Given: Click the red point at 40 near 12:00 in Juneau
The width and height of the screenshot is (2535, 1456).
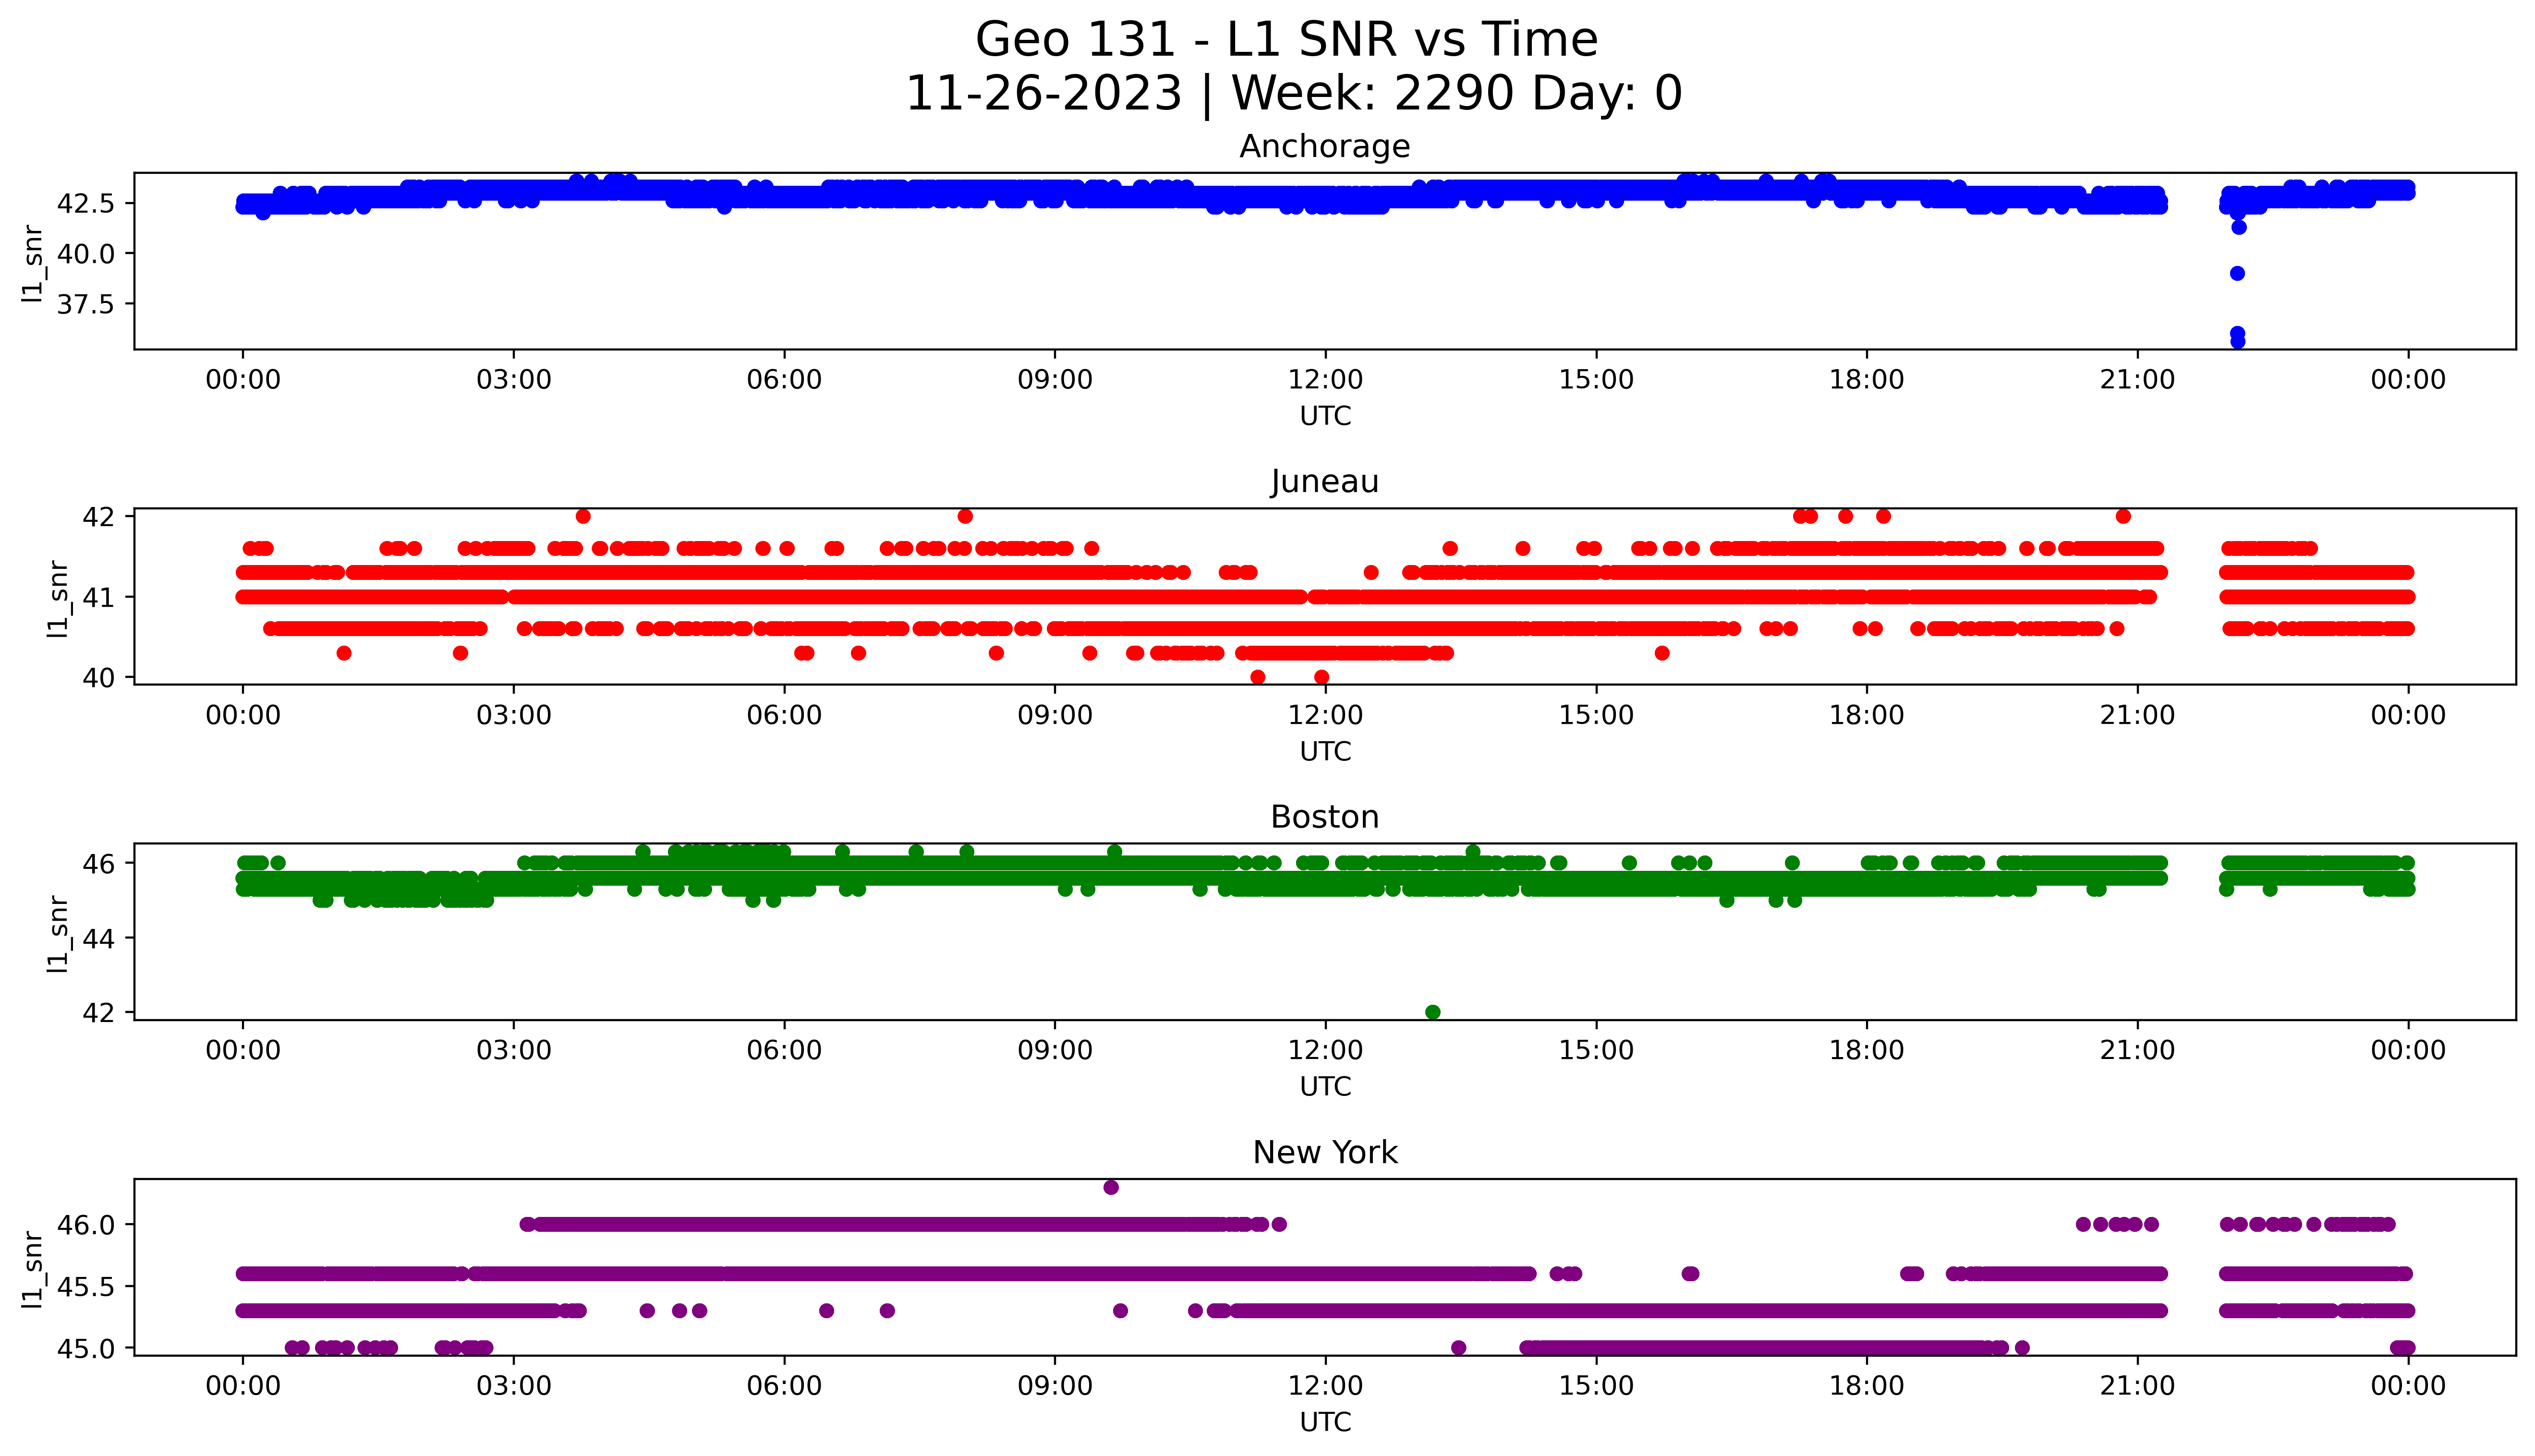Looking at the screenshot, I should [1321, 677].
